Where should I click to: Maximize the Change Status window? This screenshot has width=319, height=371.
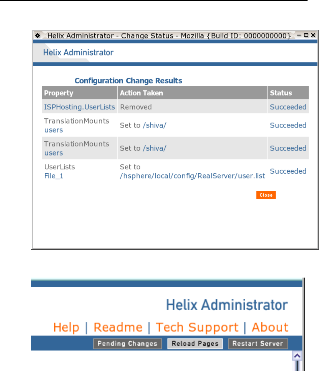click(x=306, y=35)
